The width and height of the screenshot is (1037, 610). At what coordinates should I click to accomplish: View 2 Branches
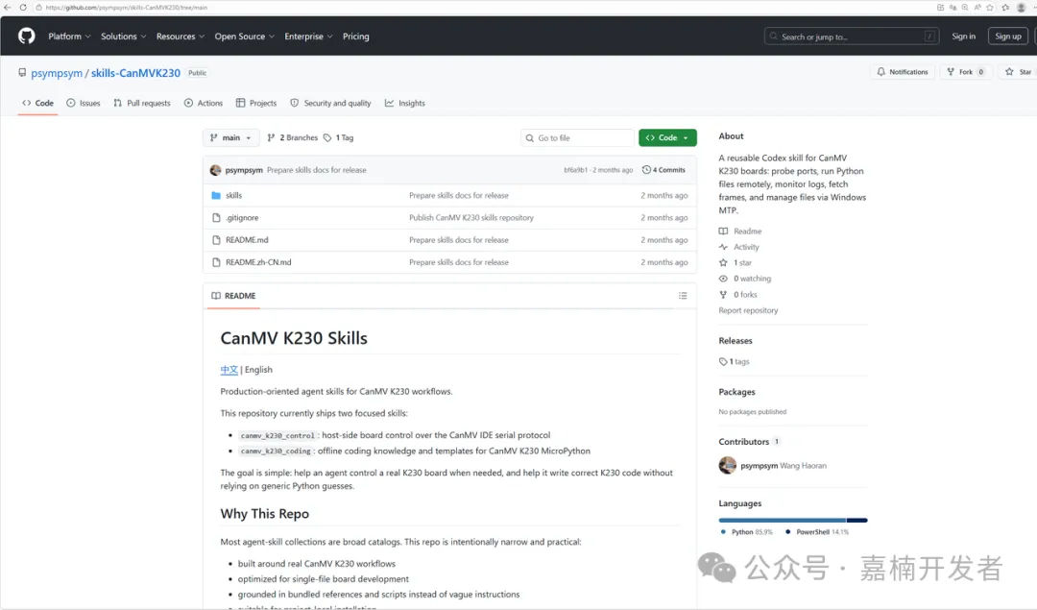coord(292,137)
